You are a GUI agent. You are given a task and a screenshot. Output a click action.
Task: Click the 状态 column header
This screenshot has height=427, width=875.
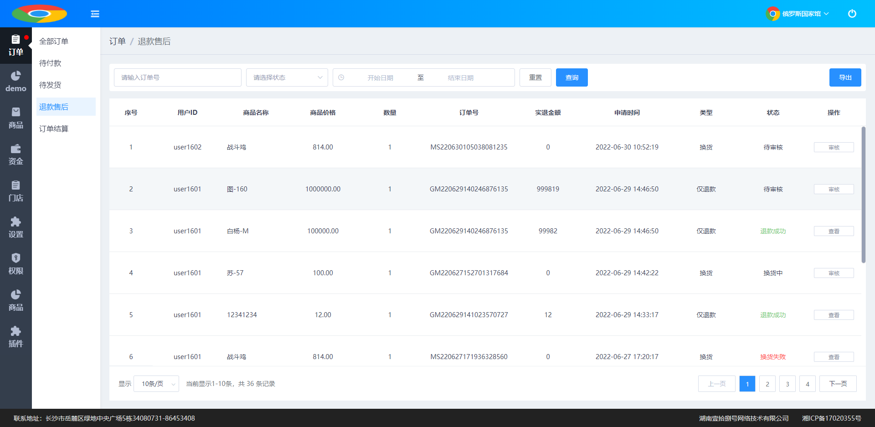tap(773, 113)
